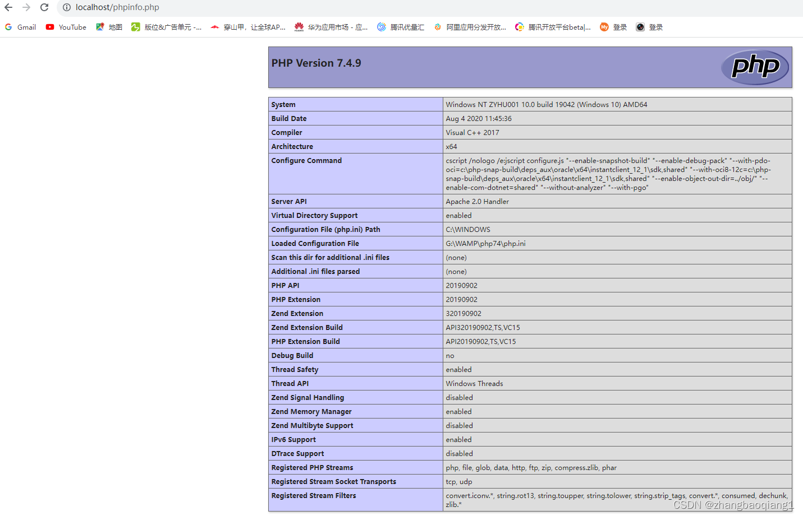Click the Virtual Directory Support label
803x516 pixels.
(x=314, y=216)
